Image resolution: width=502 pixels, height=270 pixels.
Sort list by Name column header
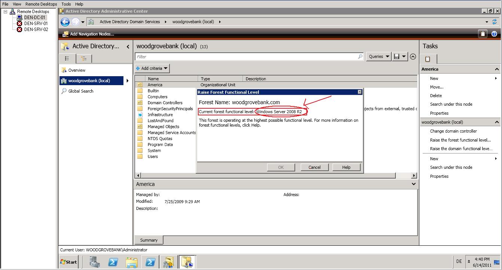pyautogui.click(x=171, y=79)
